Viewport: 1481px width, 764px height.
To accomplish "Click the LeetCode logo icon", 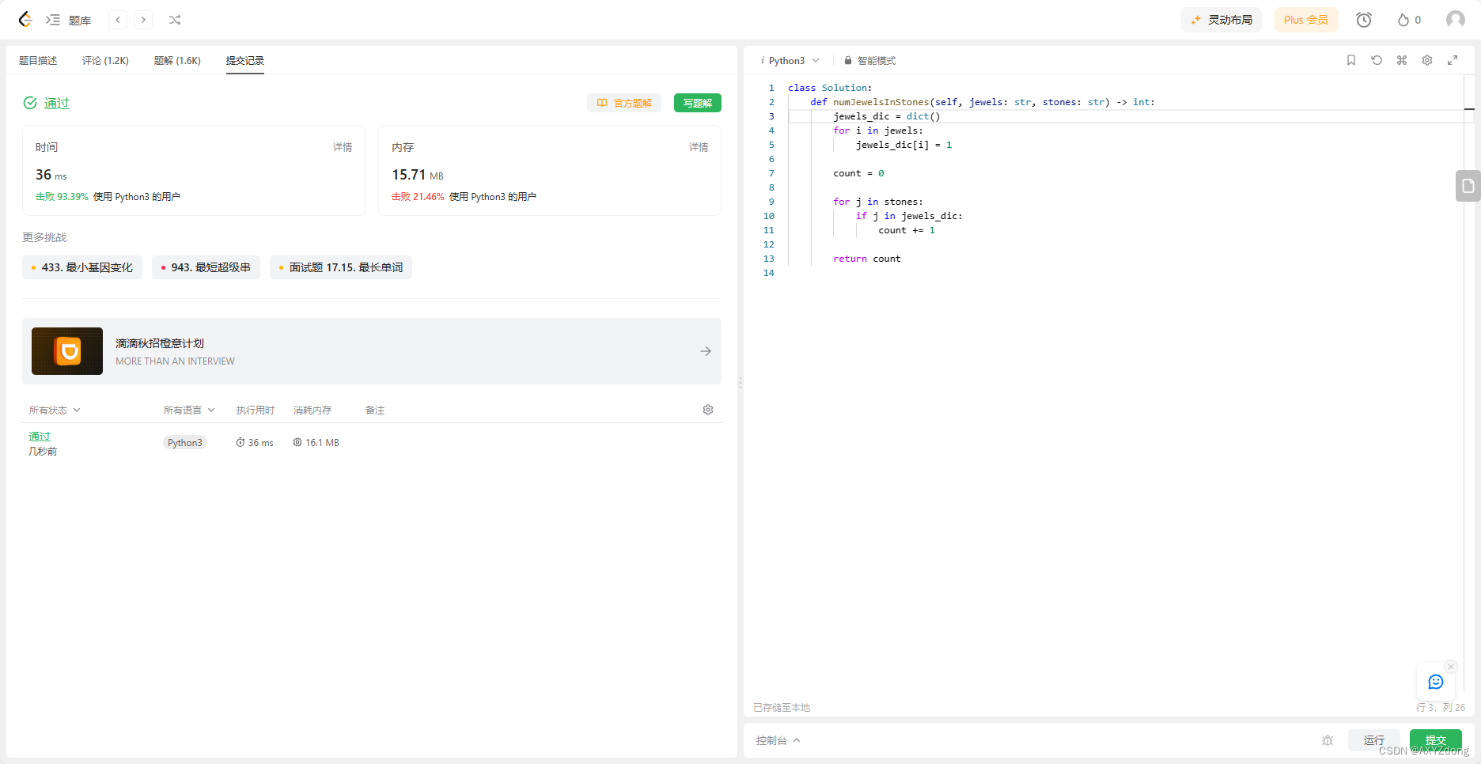I will [x=25, y=20].
